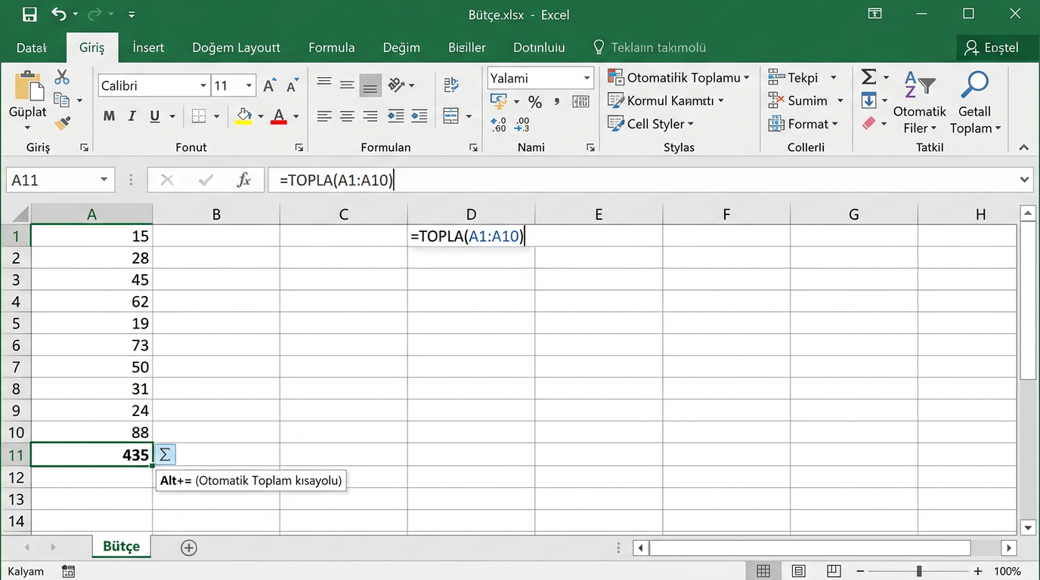Screen dimensions: 1040x580
Task: Open the Name Box dropdown arrow
Action: 104,180
